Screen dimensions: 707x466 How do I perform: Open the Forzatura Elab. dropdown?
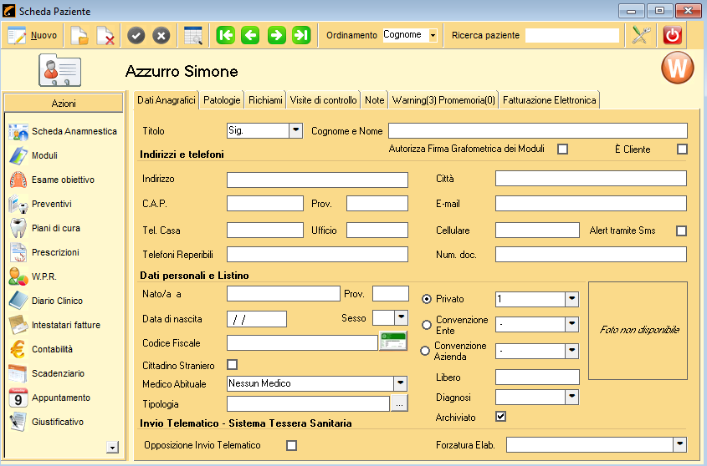point(680,445)
